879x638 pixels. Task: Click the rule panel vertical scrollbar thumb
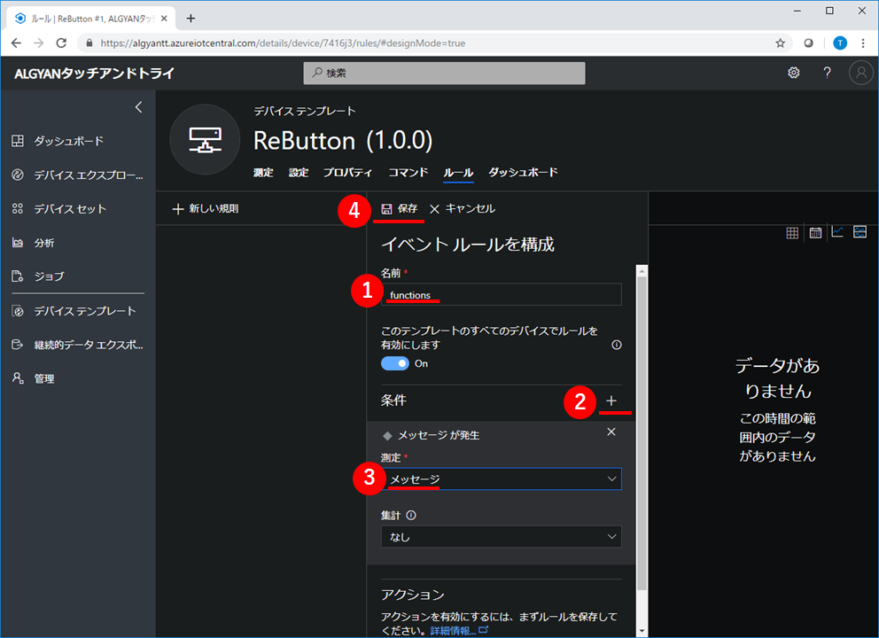642,432
